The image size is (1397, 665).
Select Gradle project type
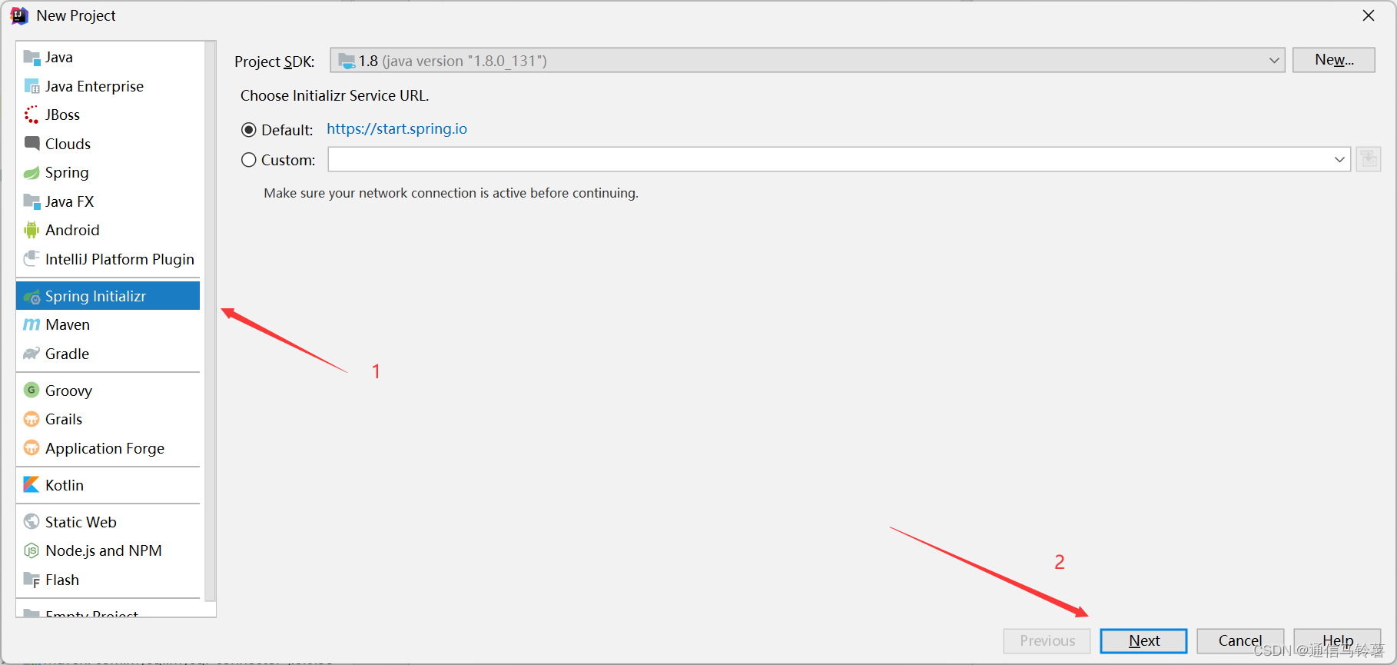point(108,354)
